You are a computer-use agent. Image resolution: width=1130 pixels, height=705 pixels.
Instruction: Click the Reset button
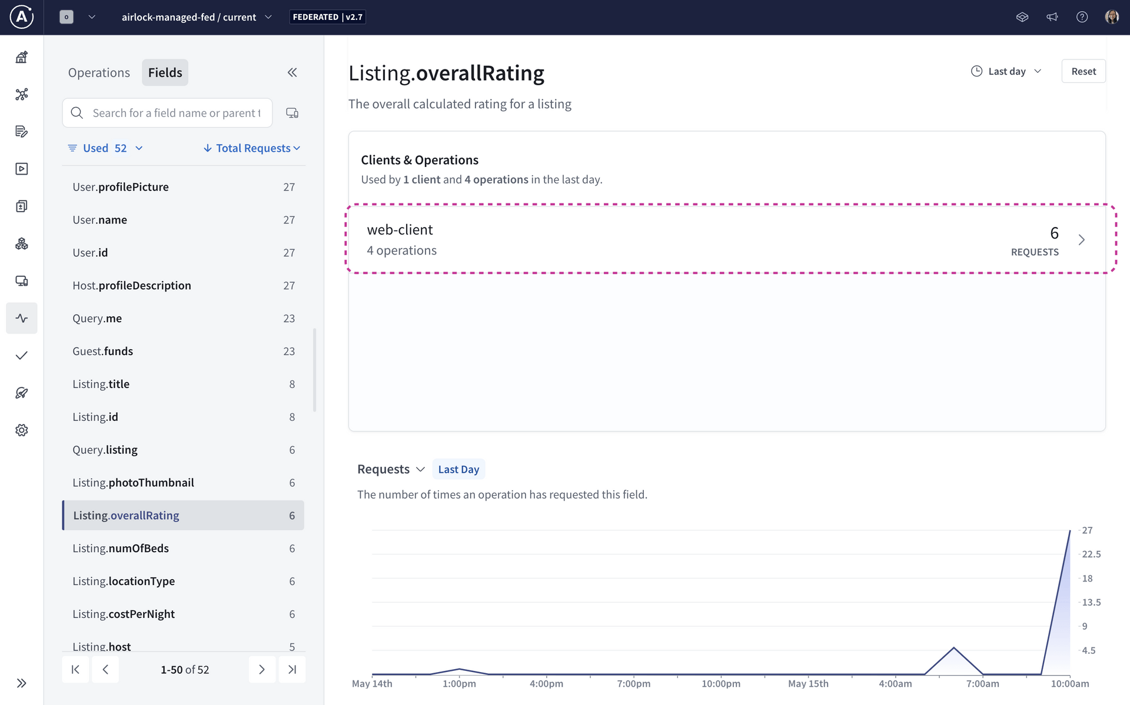1084,71
